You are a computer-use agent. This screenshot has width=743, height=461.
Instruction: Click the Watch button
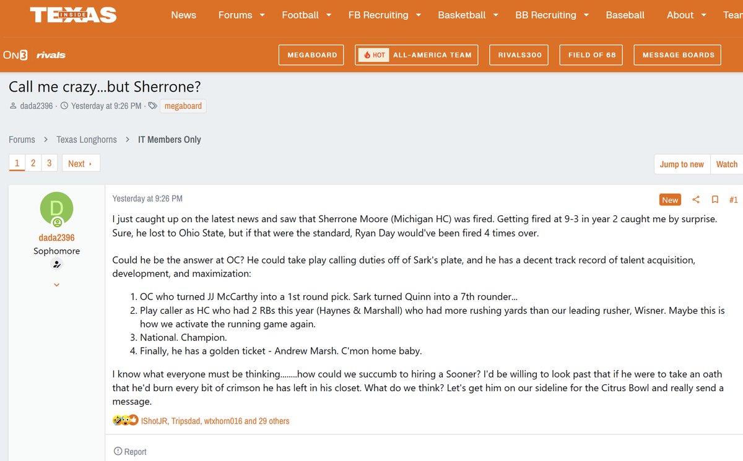[x=726, y=164]
